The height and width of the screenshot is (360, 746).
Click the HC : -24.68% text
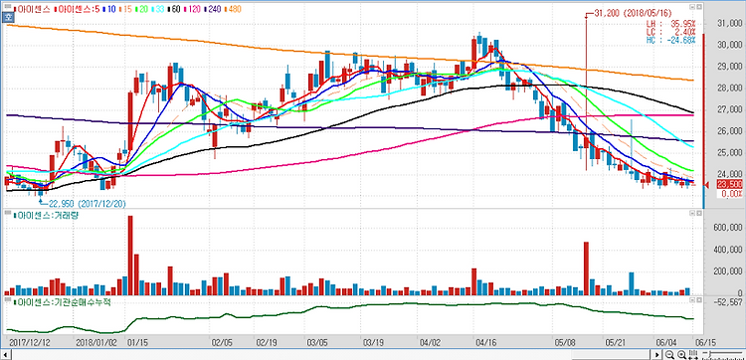pos(670,40)
